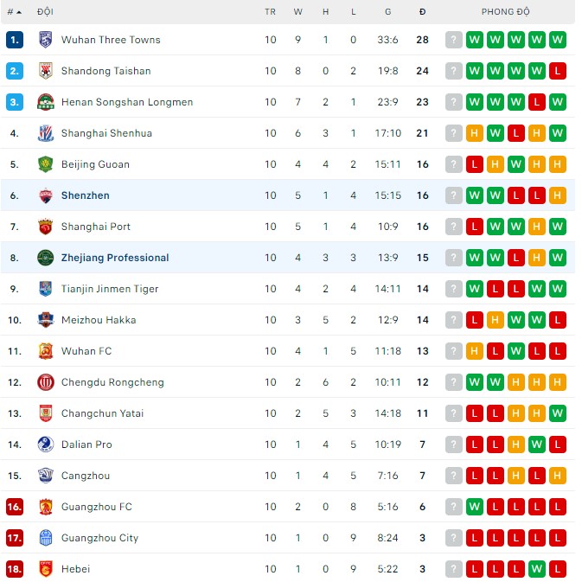
Task: Click Shanghai Shenhua's first orange H badge
Action: (x=475, y=133)
